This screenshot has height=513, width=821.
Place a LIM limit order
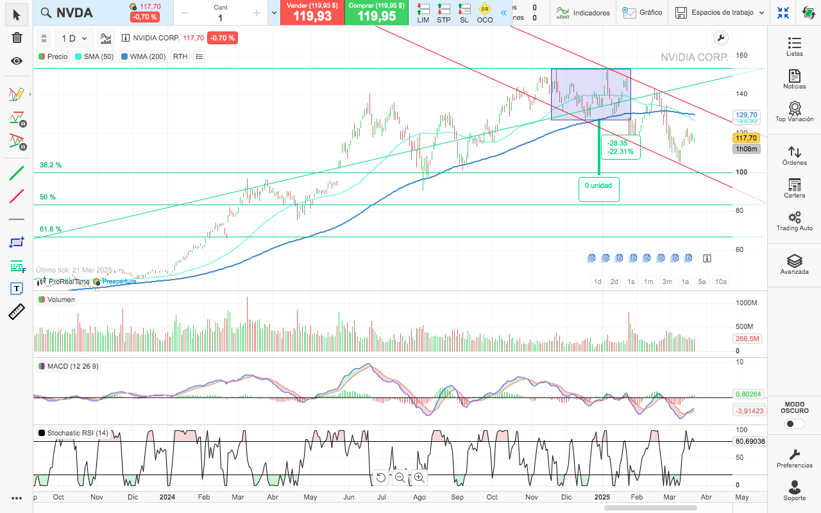pos(423,13)
